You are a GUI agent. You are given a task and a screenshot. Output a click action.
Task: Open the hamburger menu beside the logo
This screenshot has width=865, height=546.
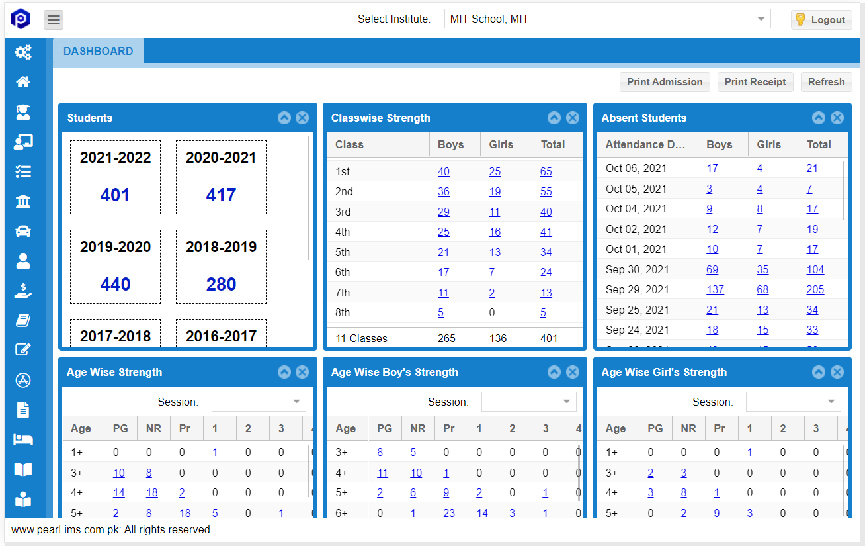[x=53, y=19]
